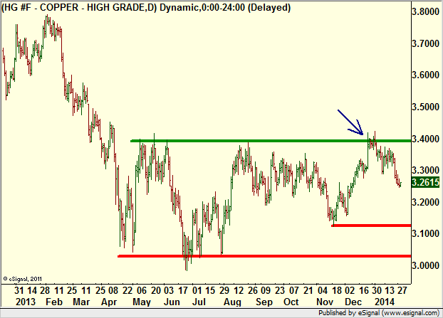Select the short red support line near 3.12
This screenshot has height=318, width=443.
click(371, 226)
